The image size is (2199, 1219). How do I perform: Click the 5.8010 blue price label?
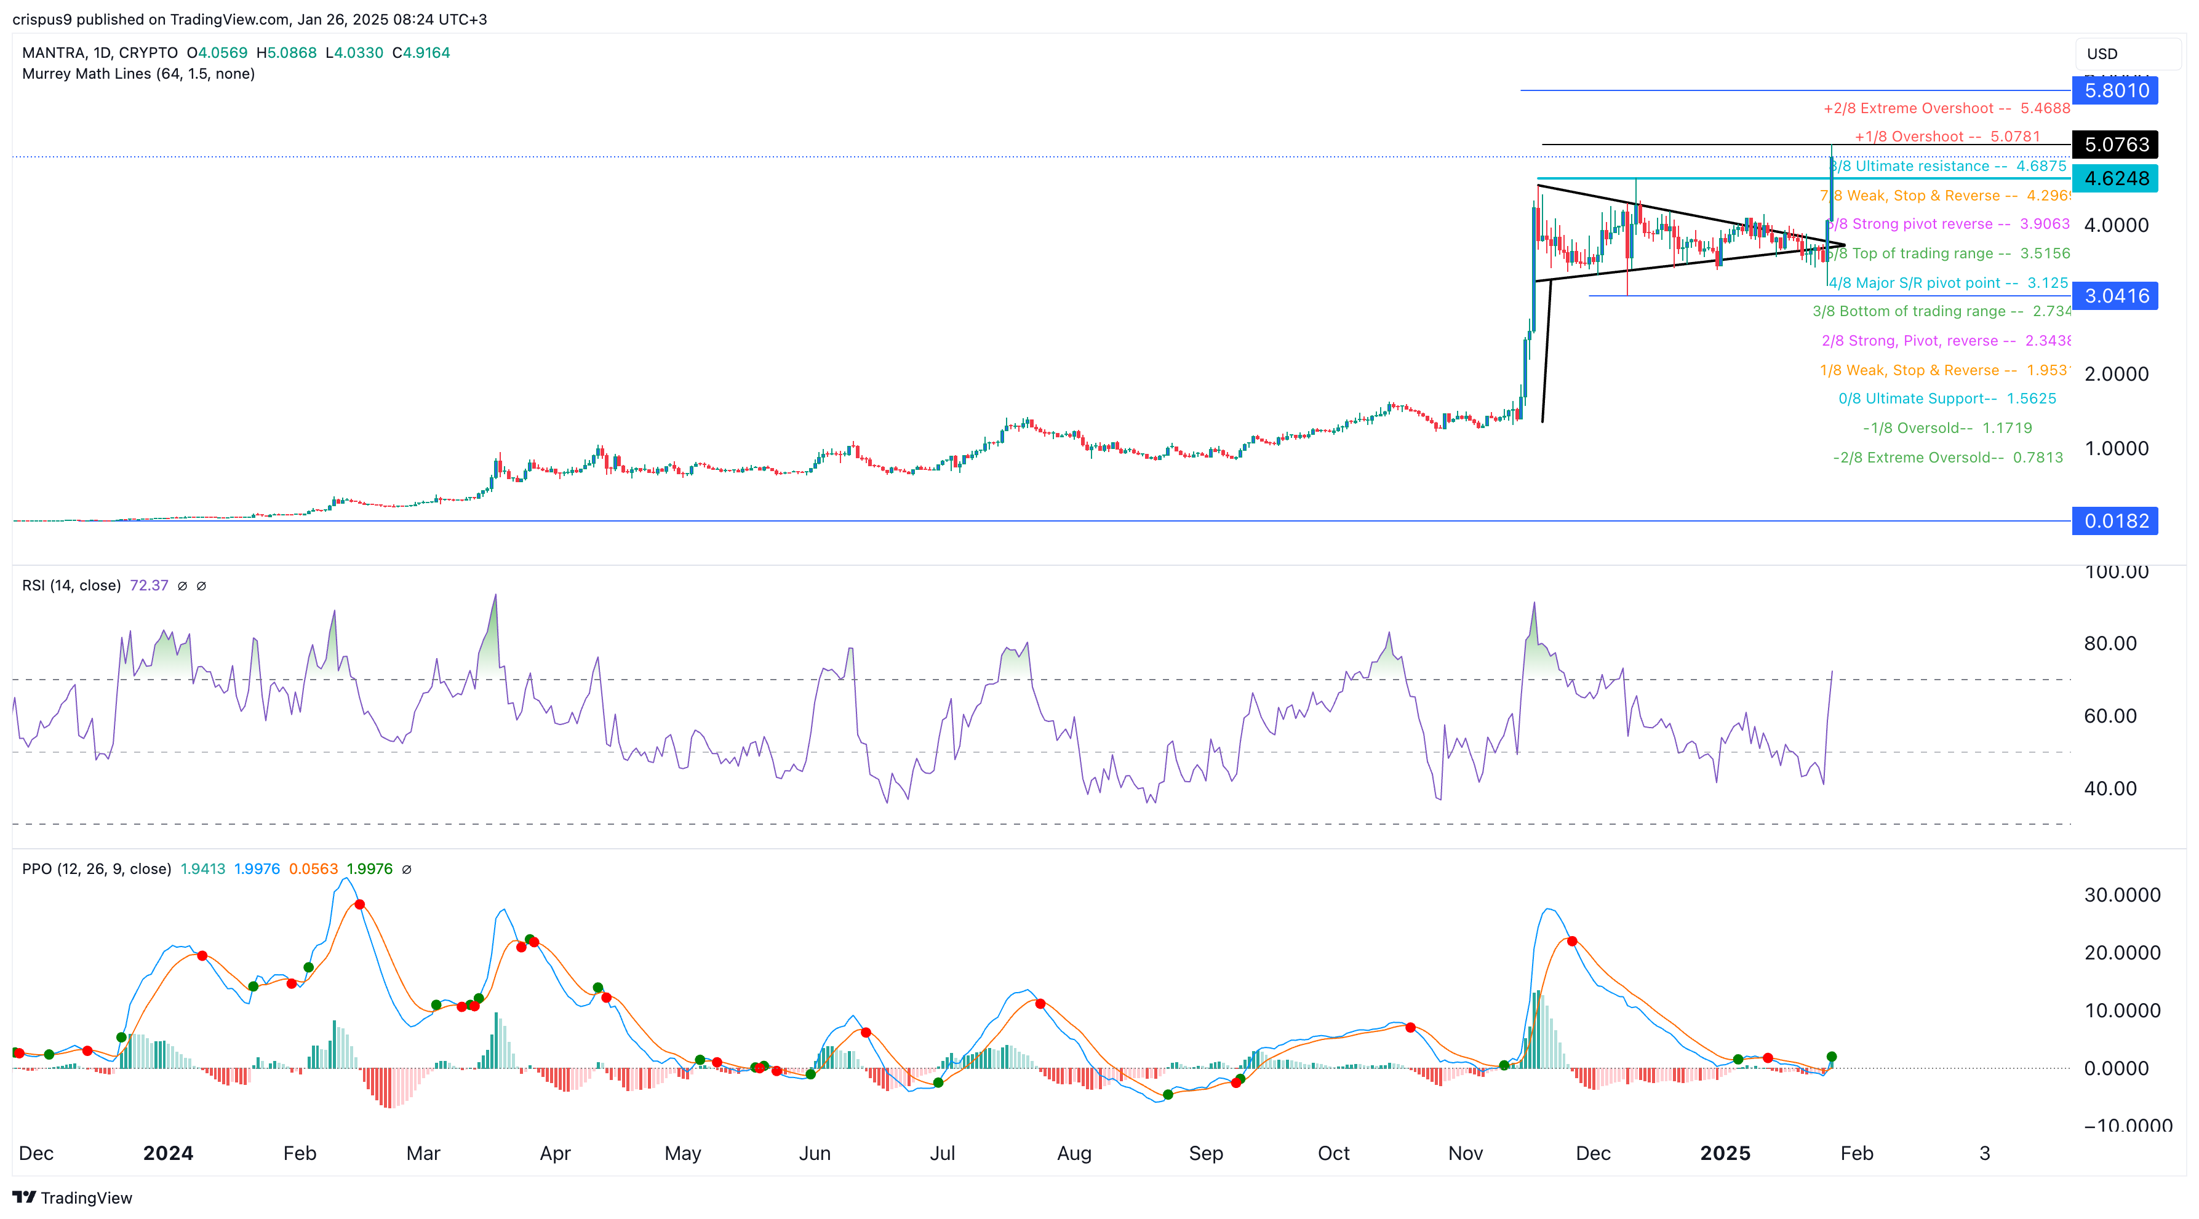(x=2115, y=90)
